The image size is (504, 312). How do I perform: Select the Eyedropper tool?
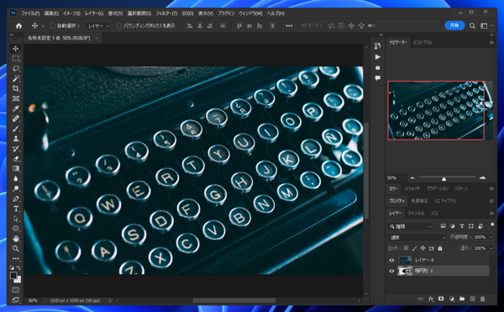[x=15, y=108]
